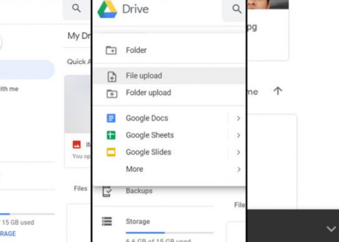Click the Google Drive logo
This screenshot has height=242, width=339.
coord(107,9)
